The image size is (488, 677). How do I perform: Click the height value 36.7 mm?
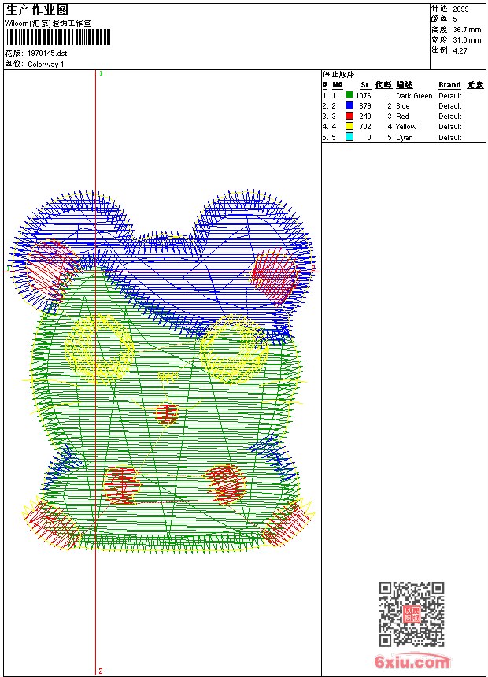pos(467,30)
